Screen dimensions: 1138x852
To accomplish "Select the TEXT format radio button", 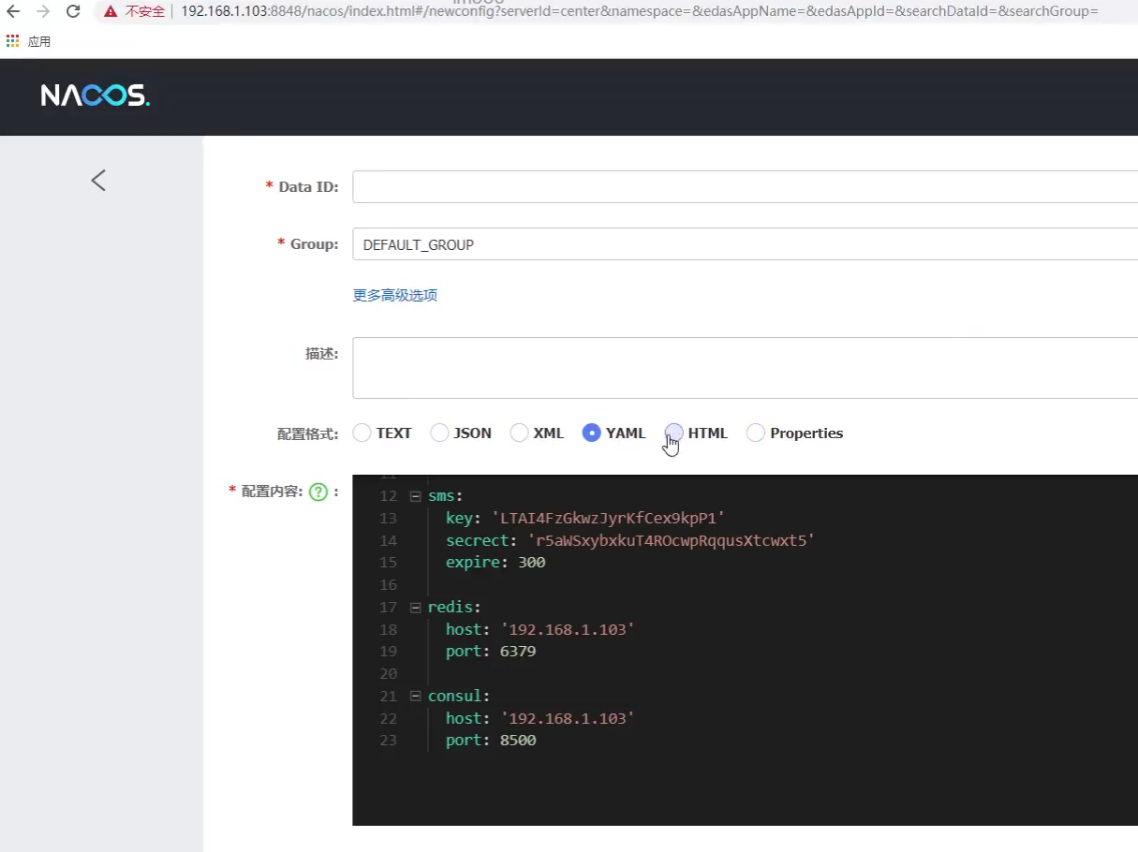I will tap(362, 433).
